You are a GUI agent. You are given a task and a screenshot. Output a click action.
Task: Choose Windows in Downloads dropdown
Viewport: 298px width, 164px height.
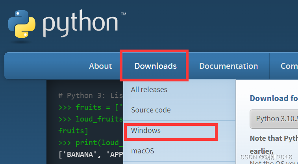coord(180,131)
